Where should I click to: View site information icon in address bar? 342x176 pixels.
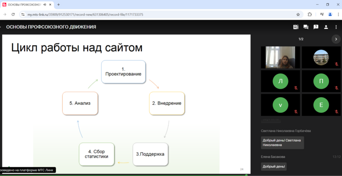click(x=23, y=15)
